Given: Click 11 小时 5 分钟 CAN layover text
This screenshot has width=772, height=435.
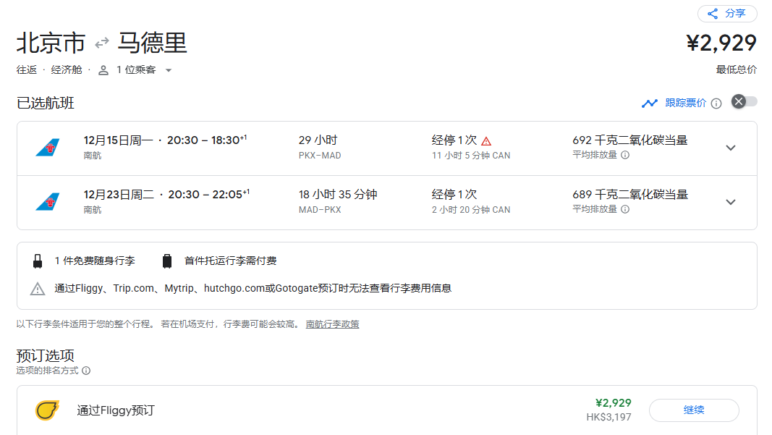Looking at the screenshot, I should [x=471, y=156].
